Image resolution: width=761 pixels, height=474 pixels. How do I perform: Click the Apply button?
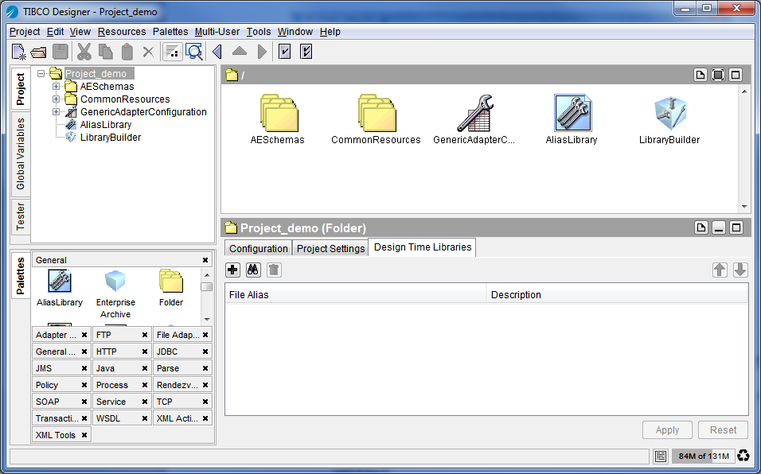coord(667,430)
